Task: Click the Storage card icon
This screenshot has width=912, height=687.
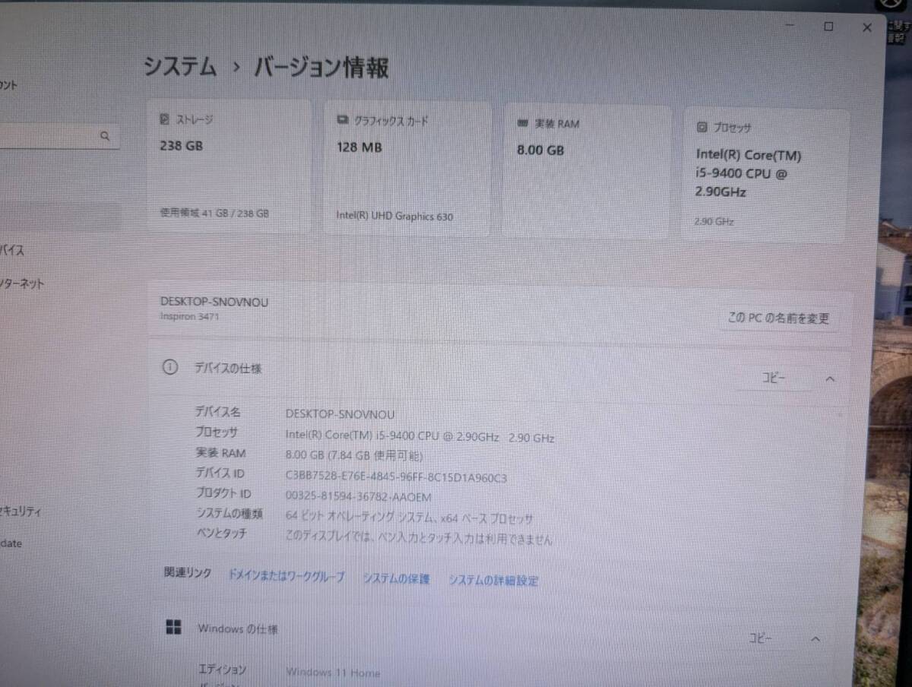Action: pos(165,119)
